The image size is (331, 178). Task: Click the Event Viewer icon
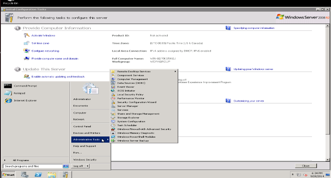pos(113,87)
